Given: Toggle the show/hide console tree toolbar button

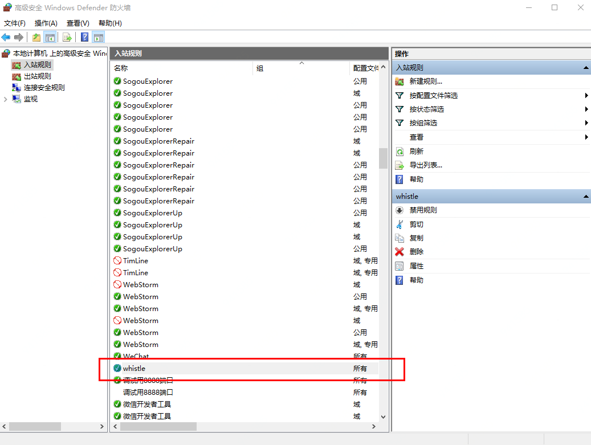Looking at the screenshot, I should [50, 38].
